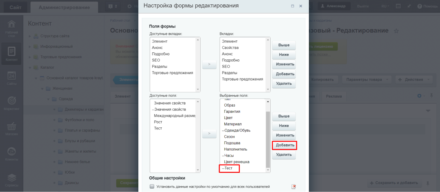The image size is (440, 192).
Task: Open the gear settings icon above form
Action: click(420, 96)
